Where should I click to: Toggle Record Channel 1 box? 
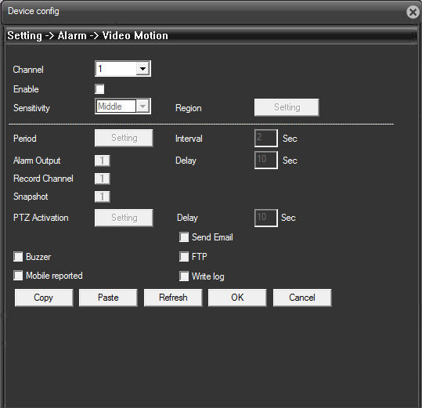click(103, 179)
